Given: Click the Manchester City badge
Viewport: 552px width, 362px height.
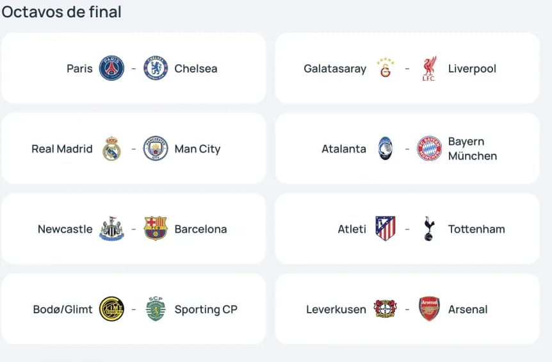Looking at the screenshot, I should click(156, 149).
